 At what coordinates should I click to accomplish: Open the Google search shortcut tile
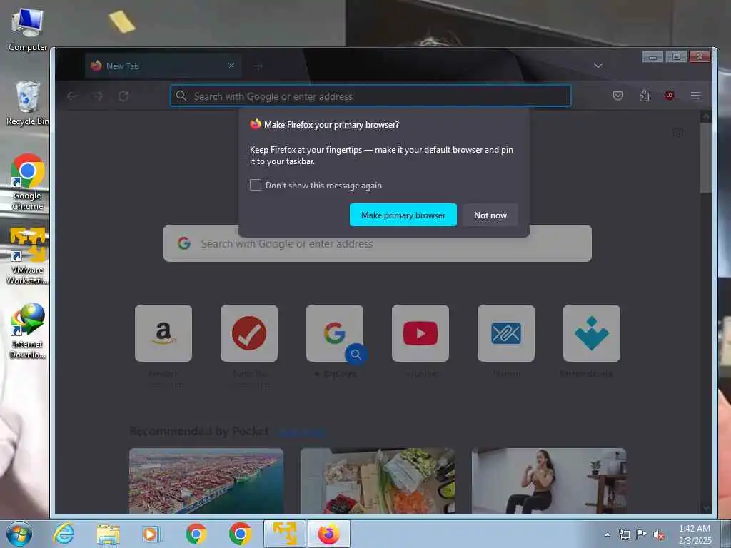tap(335, 333)
